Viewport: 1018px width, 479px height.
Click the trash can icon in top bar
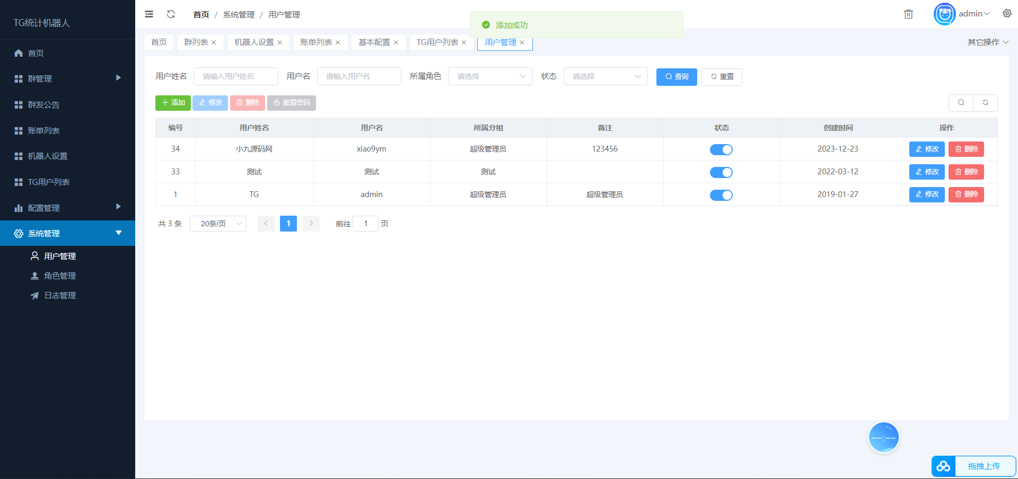pyautogui.click(x=908, y=14)
